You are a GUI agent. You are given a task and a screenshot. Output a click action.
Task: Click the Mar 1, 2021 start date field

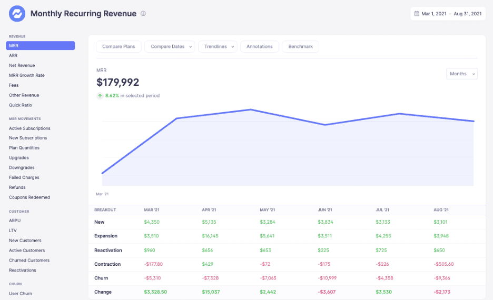(434, 14)
